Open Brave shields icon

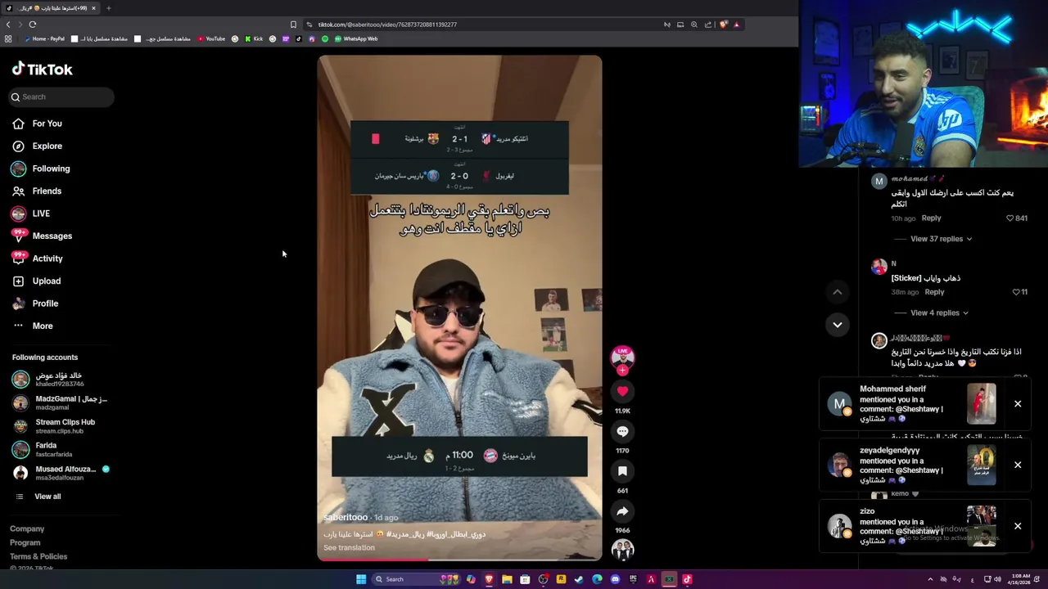point(723,25)
